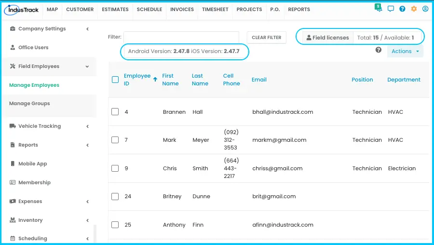Screen dimensions: 434x245
Task: Click email afinn@industrack.com
Action: pos(283,225)
